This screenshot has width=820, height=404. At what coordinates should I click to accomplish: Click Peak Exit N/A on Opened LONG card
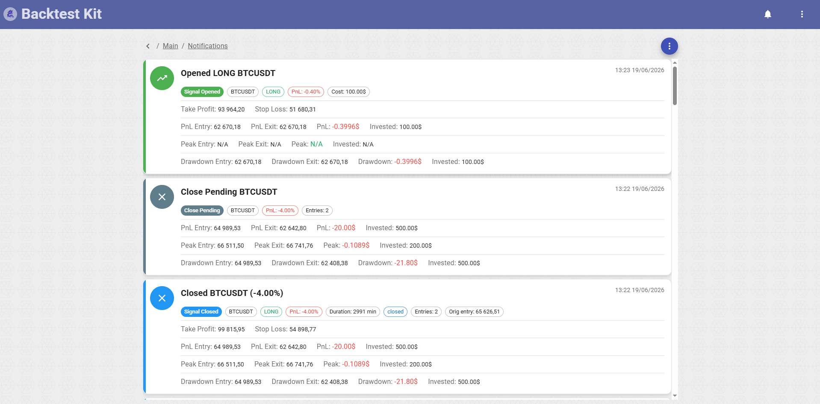(x=276, y=144)
